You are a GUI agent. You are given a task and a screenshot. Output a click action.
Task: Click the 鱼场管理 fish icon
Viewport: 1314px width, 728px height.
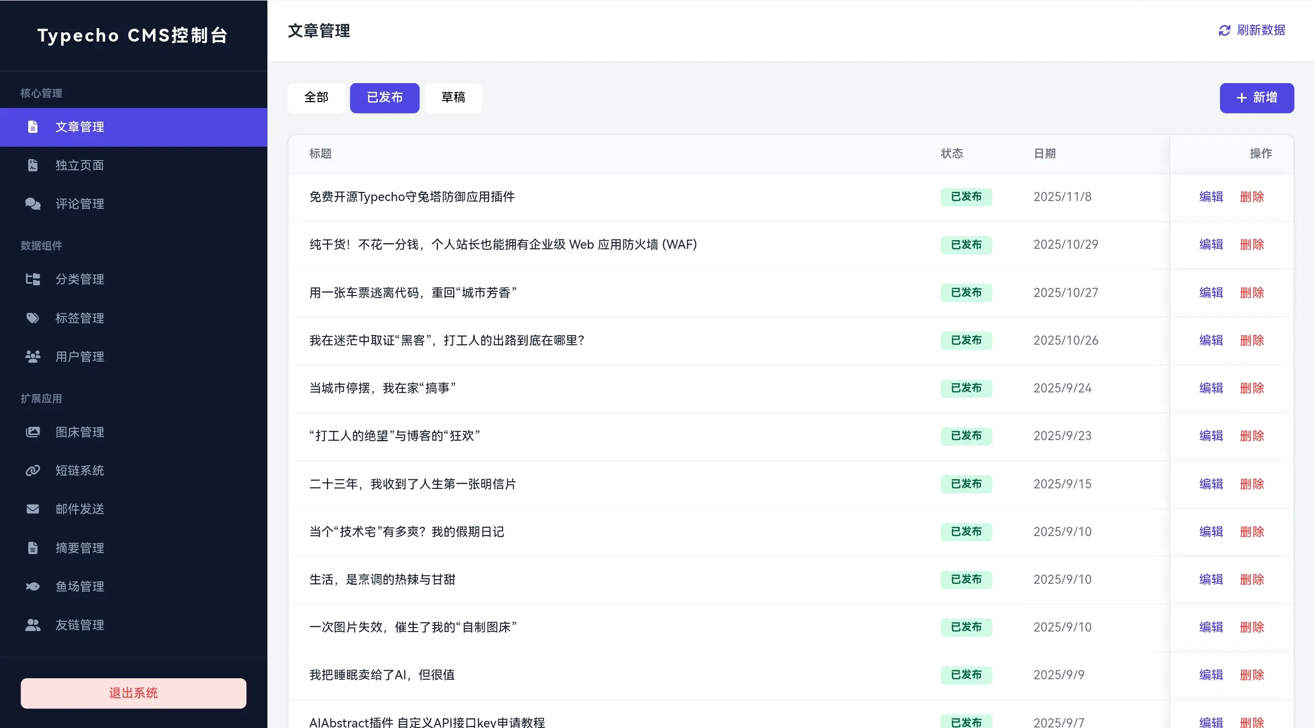(33, 586)
